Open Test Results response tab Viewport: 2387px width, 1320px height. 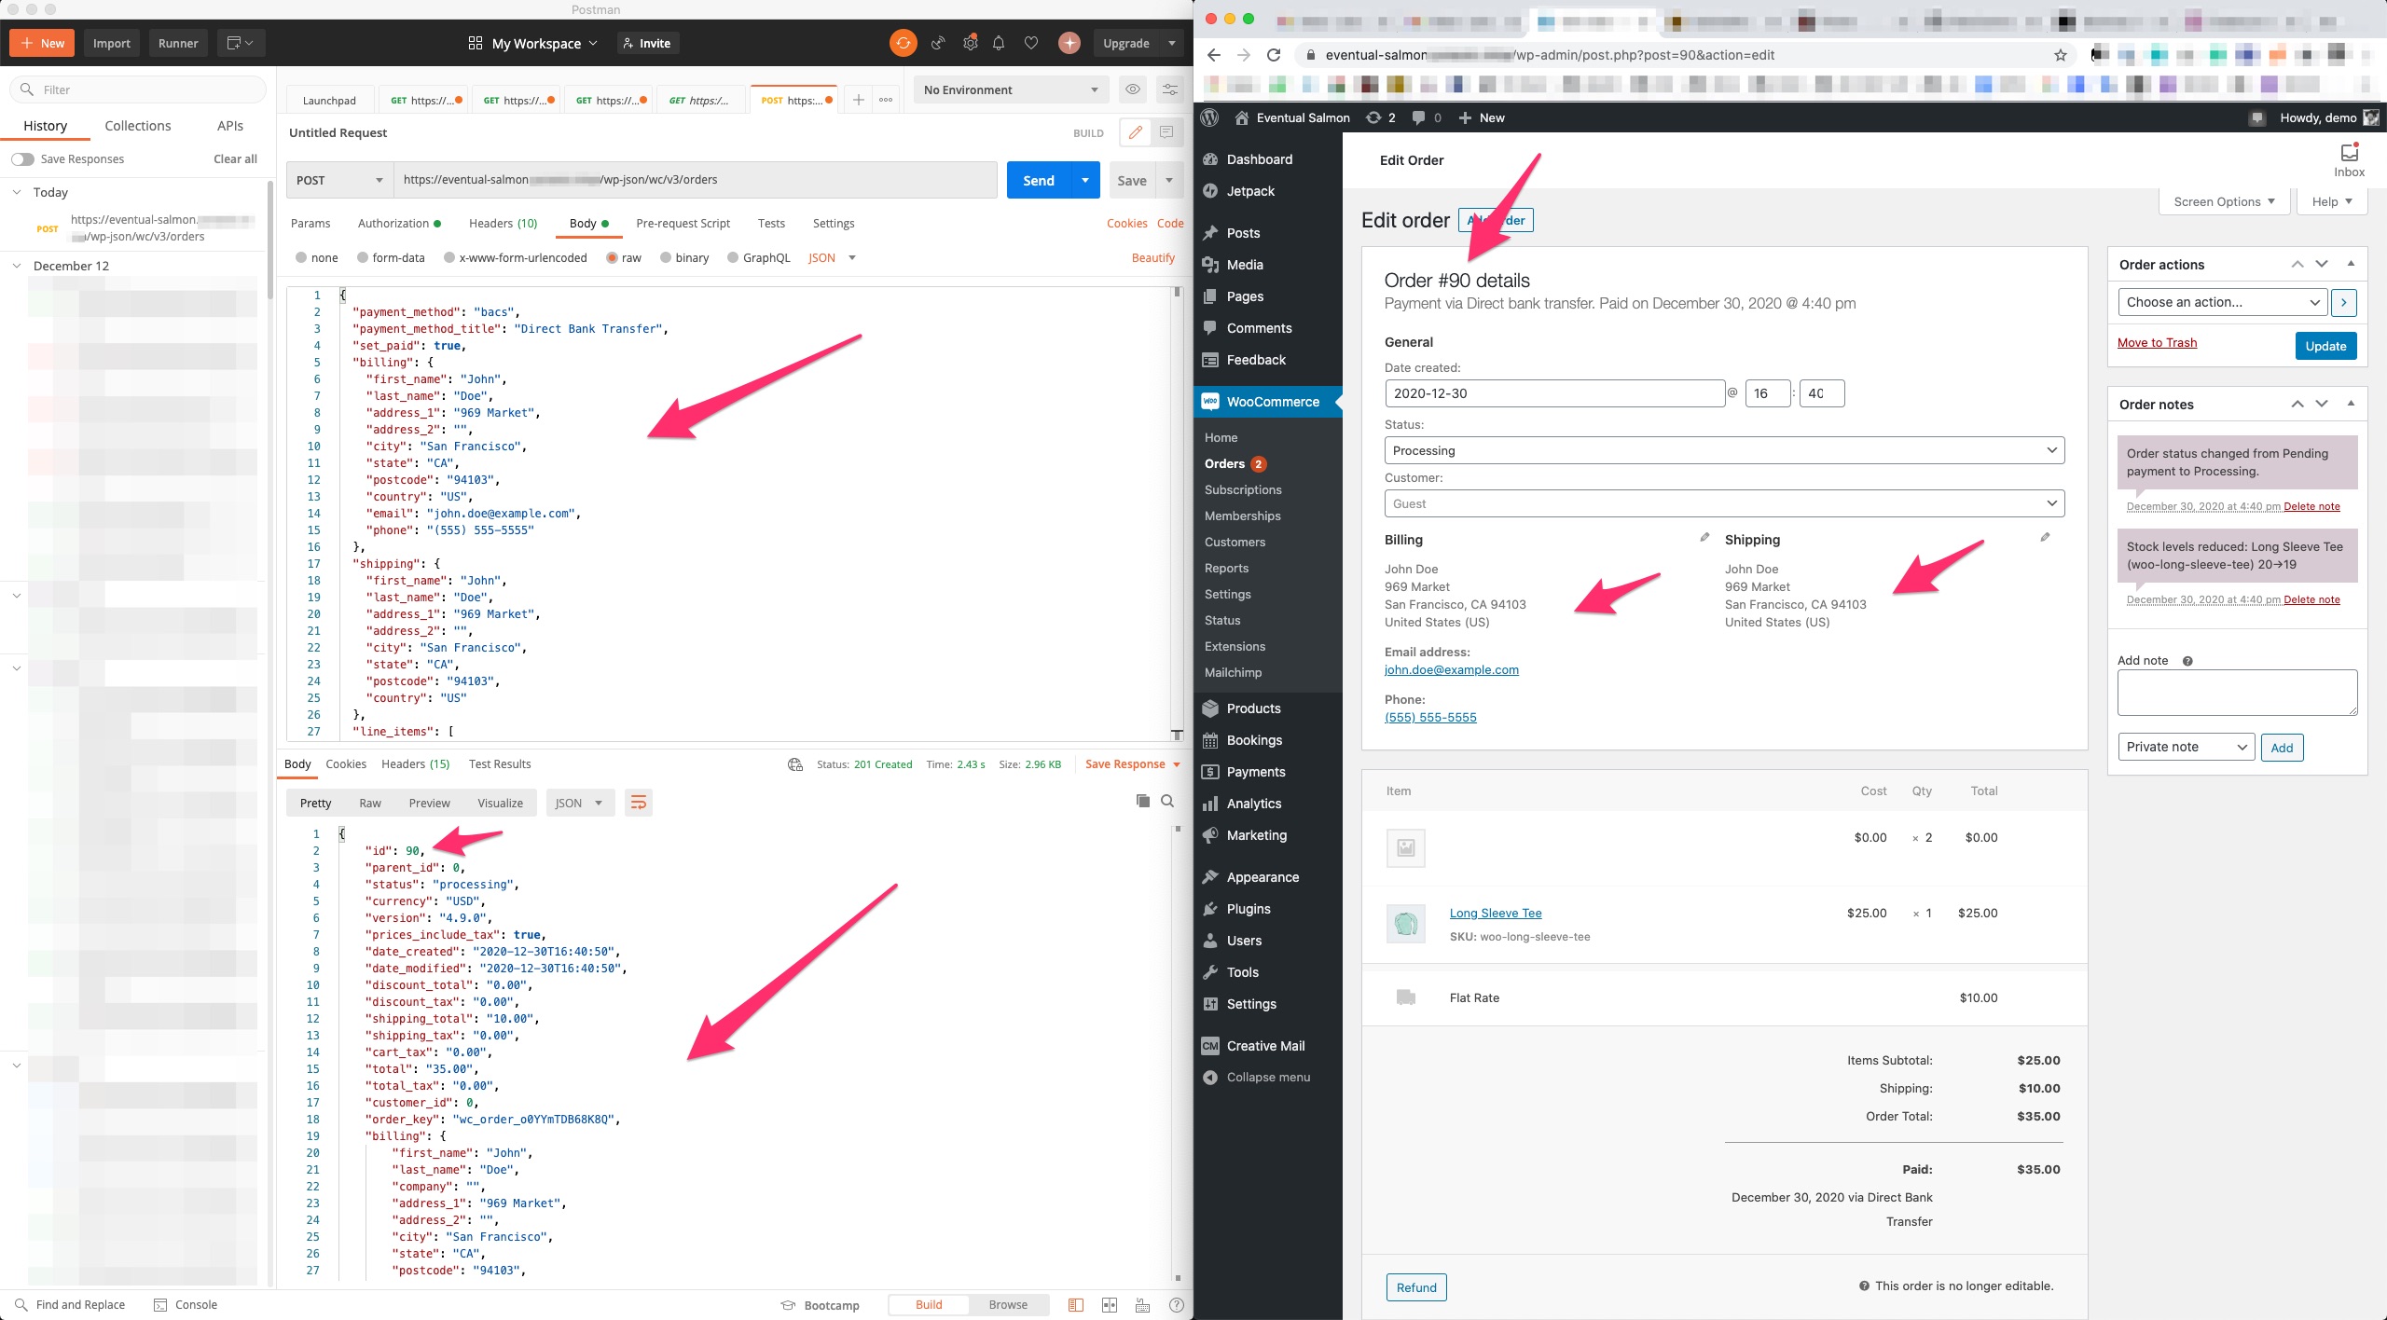[500, 764]
